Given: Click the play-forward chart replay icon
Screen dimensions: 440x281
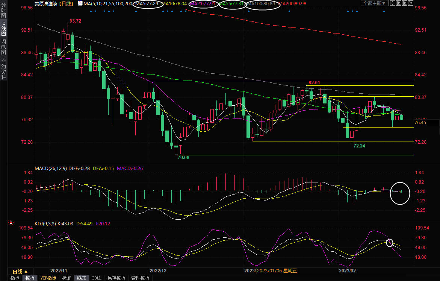Looking at the screenshot, I should pyautogui.click(x=405, y=3).
